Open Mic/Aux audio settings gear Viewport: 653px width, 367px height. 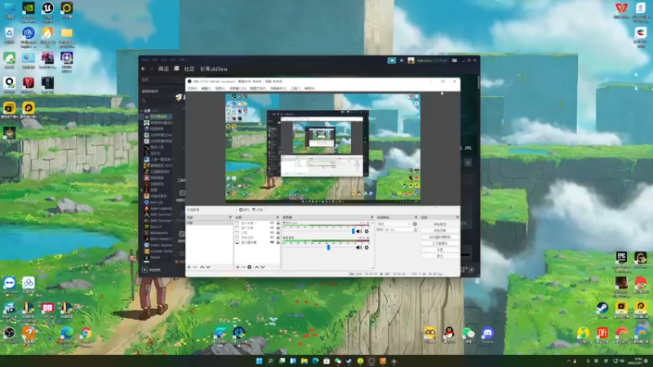(x=366, y=232)
